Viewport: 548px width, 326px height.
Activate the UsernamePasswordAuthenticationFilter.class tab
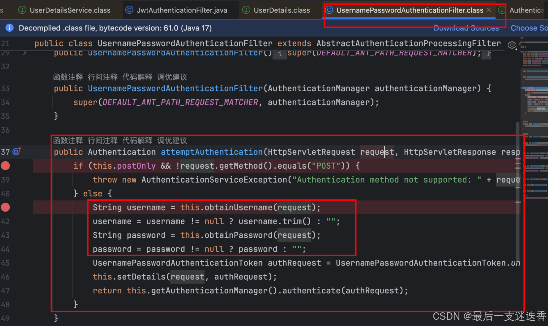410,10
